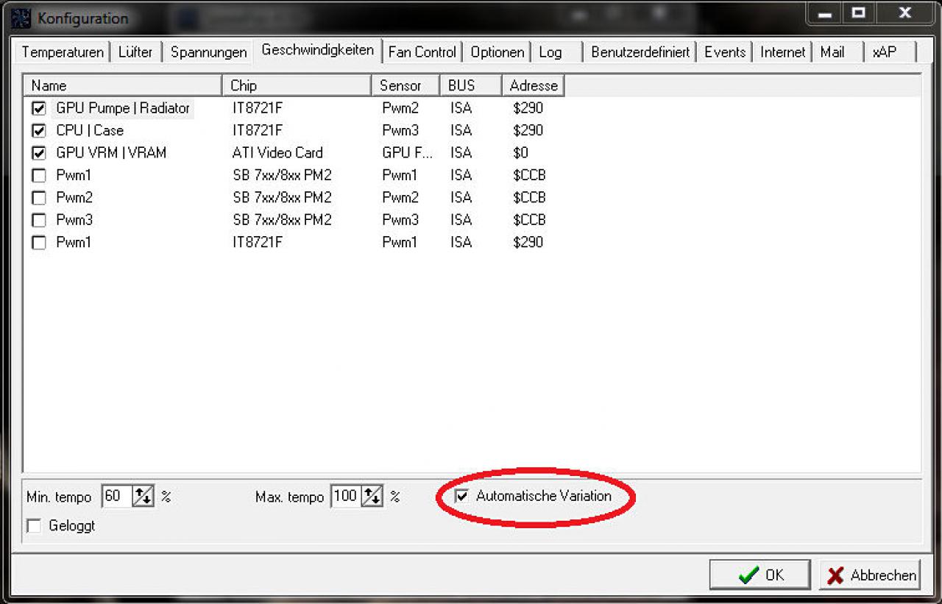Sort the list by Chip column header
942x604 pixels.
point(297,85)
